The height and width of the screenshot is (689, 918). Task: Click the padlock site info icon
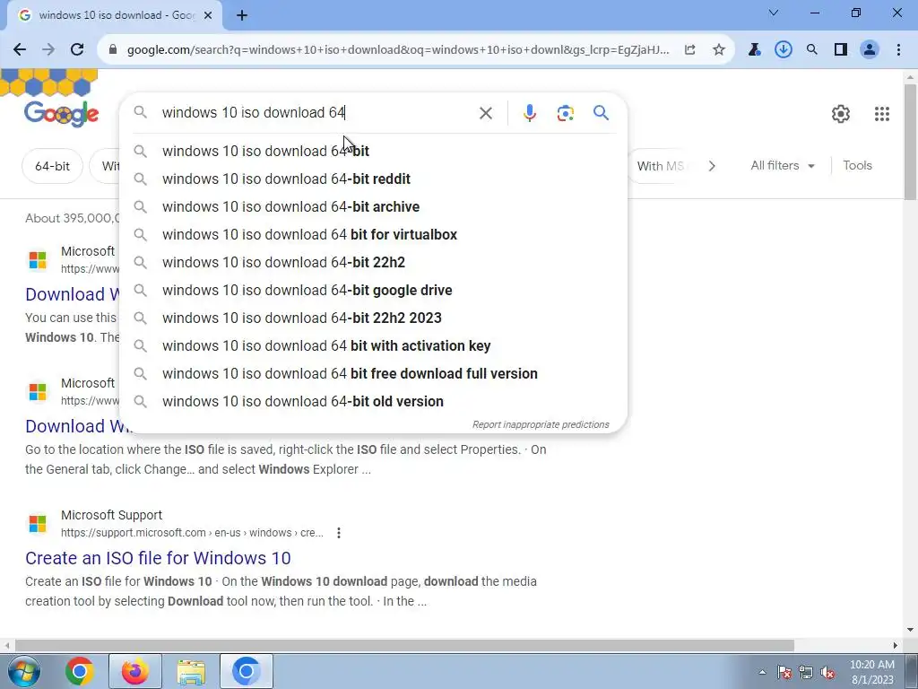pos(113,50)
